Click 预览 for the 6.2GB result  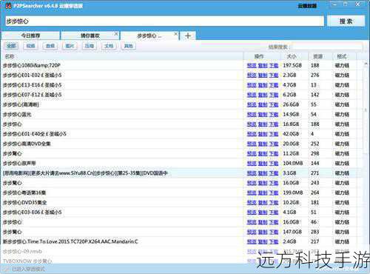[252, 95]
